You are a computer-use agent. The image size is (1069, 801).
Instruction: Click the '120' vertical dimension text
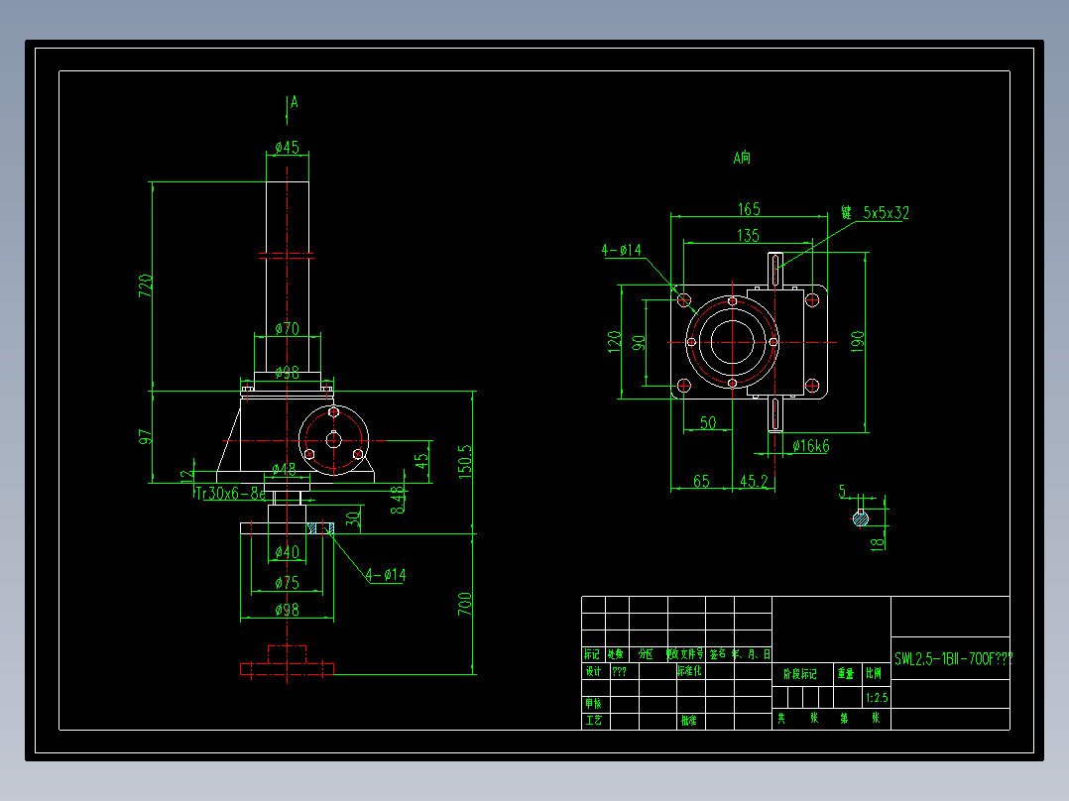[x=614, y=341]
